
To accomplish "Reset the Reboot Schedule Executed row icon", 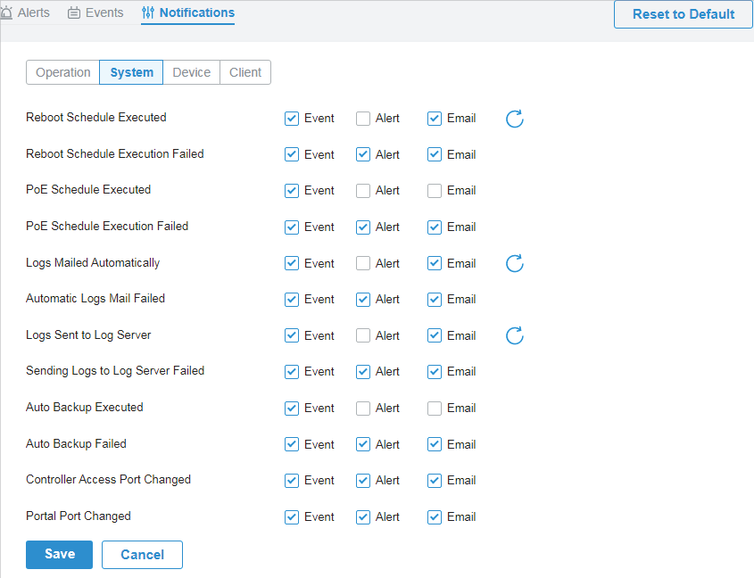I will pos(515,119).
